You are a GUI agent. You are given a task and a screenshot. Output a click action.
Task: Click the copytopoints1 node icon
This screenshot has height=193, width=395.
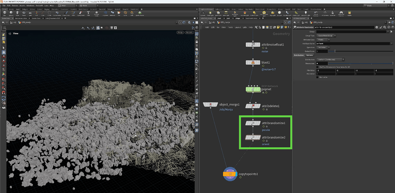click(x=230, y=173)
